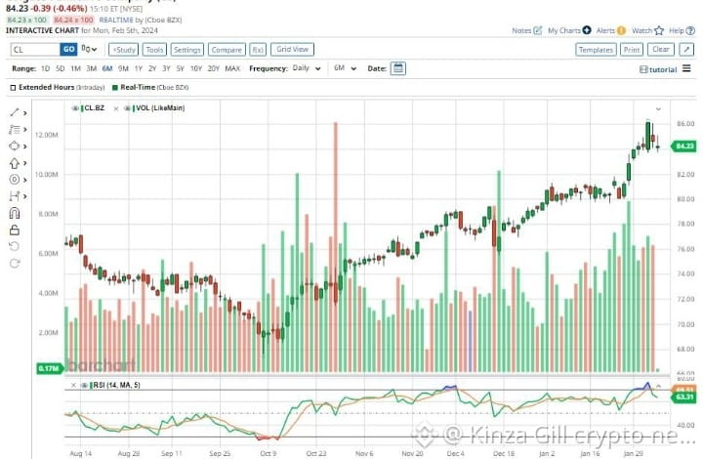Set range to MAX
Viewport: 703px width, 459px height.
coord(232,68)
